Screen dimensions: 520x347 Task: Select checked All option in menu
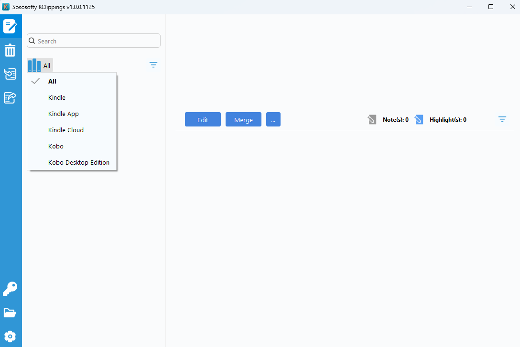pyautogui.click(x=72, y=81)
